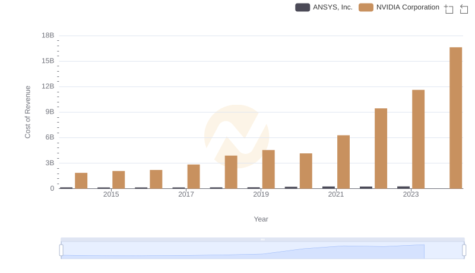Image resolution: width=475 pixels, height=273 pixels.
Task: Click the NVIDIA bar for 2021
Action: coord(343,162)
